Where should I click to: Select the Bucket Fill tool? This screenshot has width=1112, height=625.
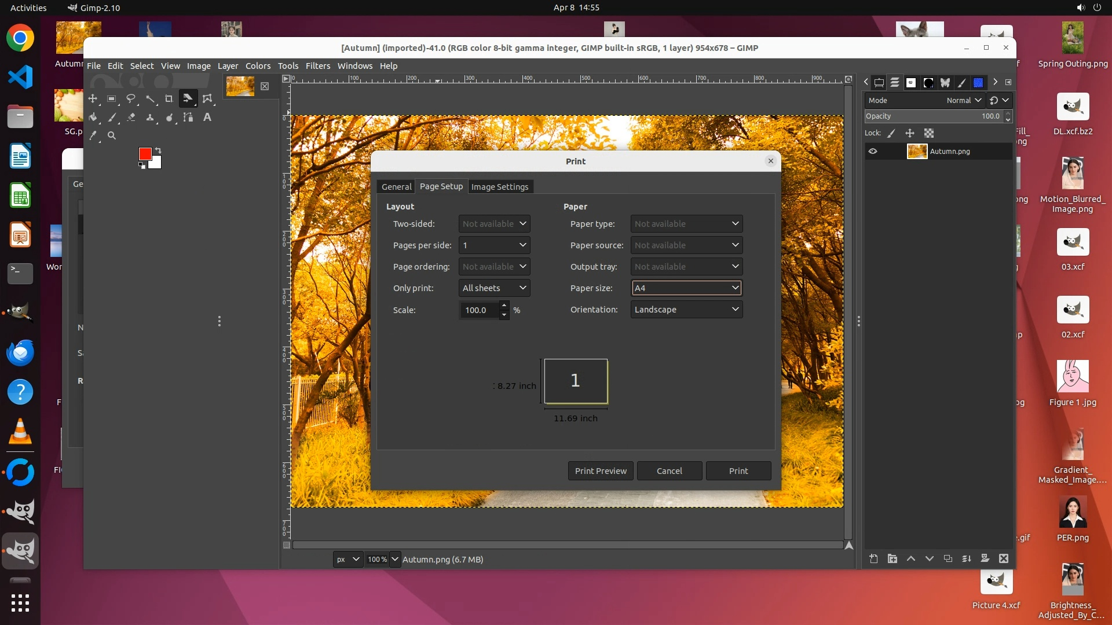93,117
